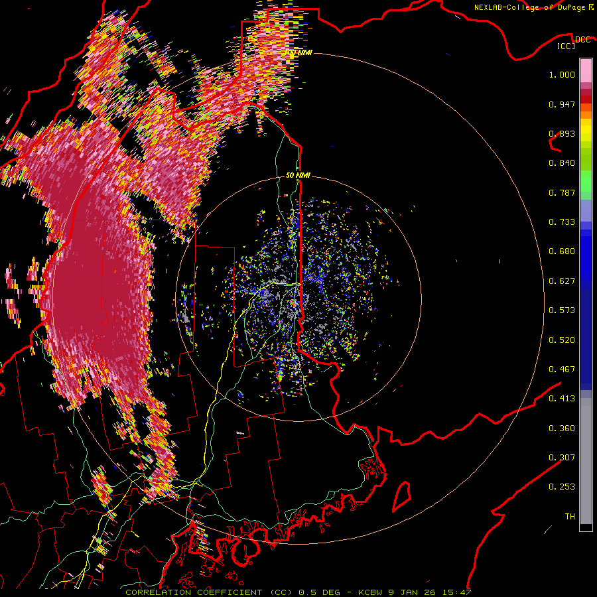The image size is (597, 597).
Task: Click the 0.413 legend value
Action: [x=562, y=399]
